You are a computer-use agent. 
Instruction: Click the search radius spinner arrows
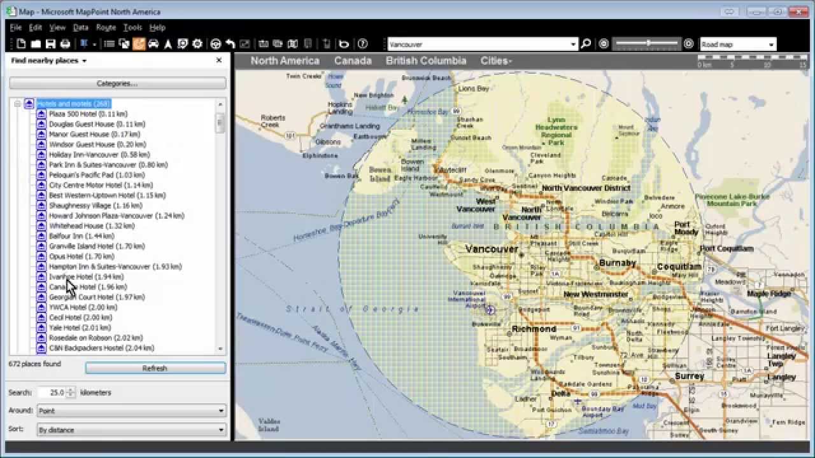click(71, 392)
